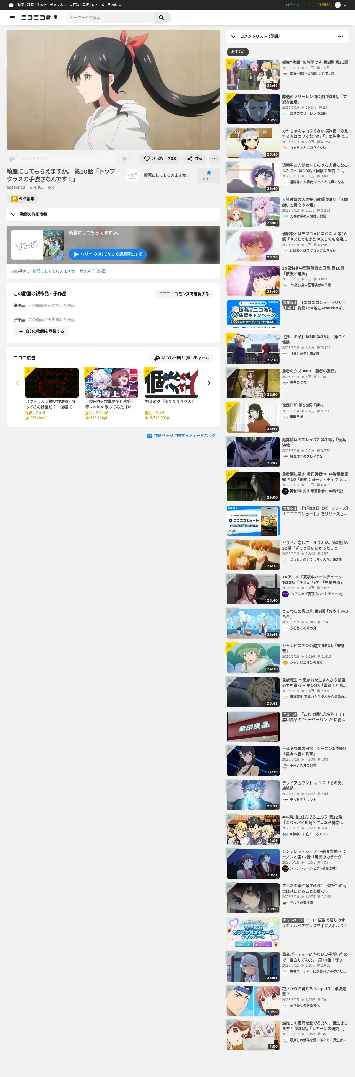Show previous ニコニ広告 items
This screenshot has height=1077, width=355.
(17, 383)
